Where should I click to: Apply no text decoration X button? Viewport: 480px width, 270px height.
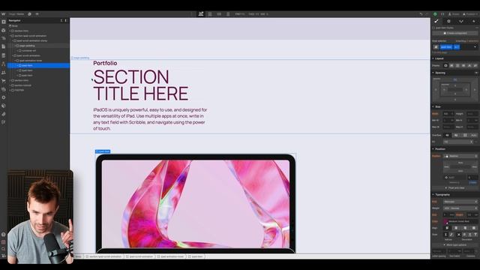458,235
